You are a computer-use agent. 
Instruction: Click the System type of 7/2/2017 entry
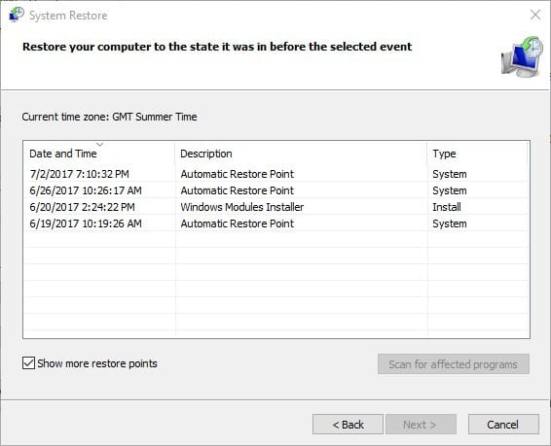(450, 174)
